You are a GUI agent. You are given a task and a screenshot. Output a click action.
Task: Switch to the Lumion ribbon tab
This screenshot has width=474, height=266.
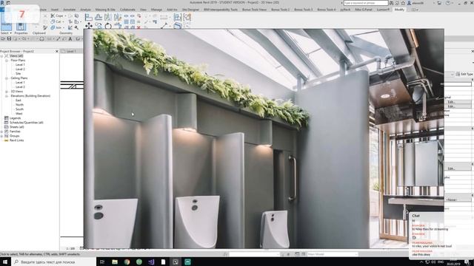[383, 10]
